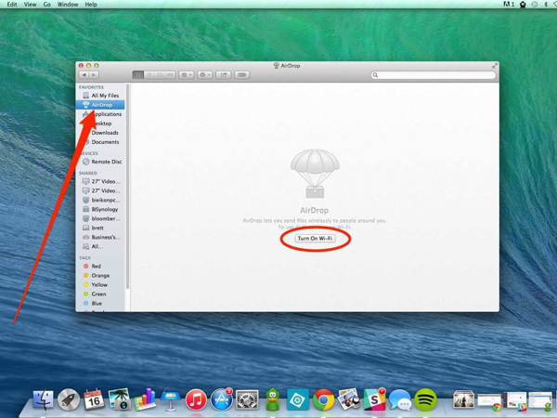Open the Help menu

pyautogui.click(x=91, y=5)
